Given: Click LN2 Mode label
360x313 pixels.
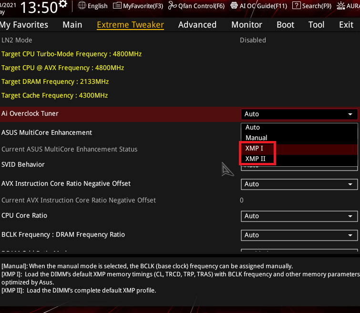Looking at the screenshot, I should pos(17,40).
